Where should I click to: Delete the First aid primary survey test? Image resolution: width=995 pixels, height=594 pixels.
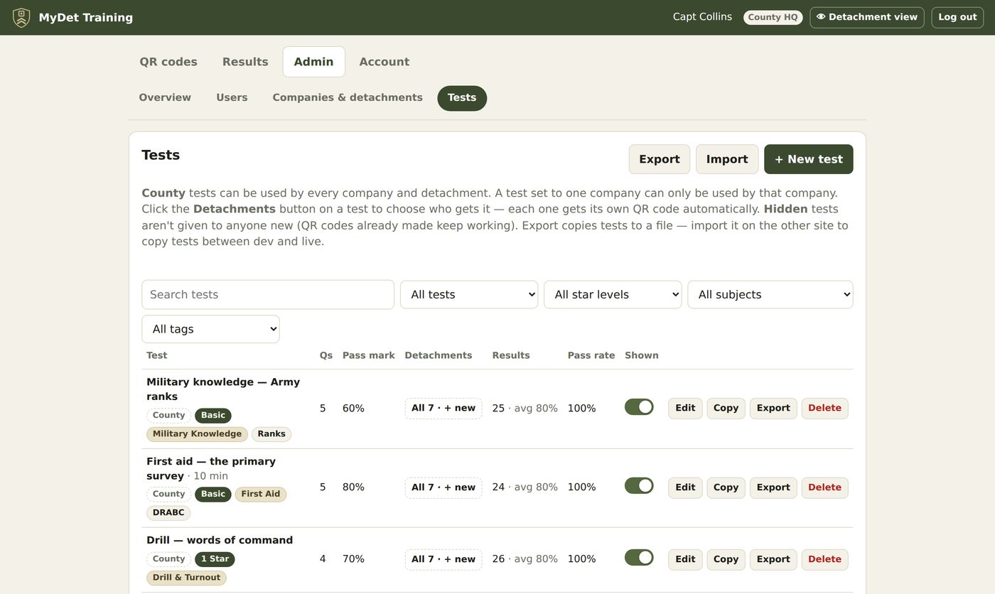pyautogui.click(x=825, y=487)
